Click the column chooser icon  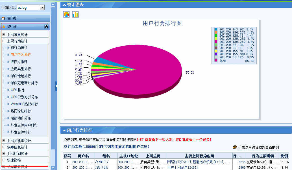click(235, 147)
